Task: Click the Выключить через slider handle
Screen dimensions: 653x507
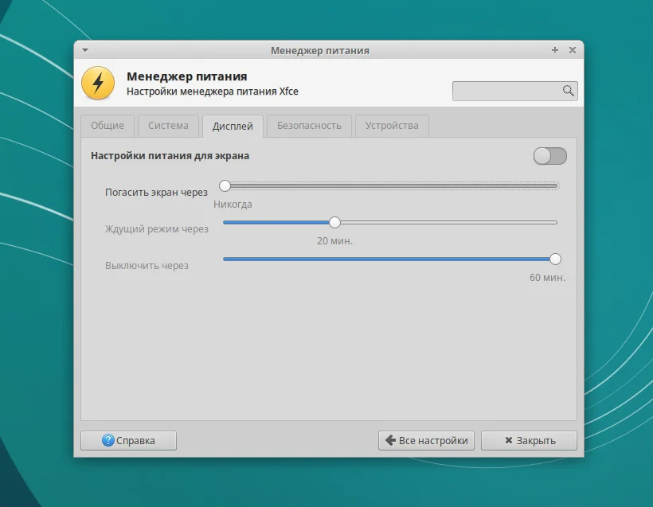Action: (555, 259)
